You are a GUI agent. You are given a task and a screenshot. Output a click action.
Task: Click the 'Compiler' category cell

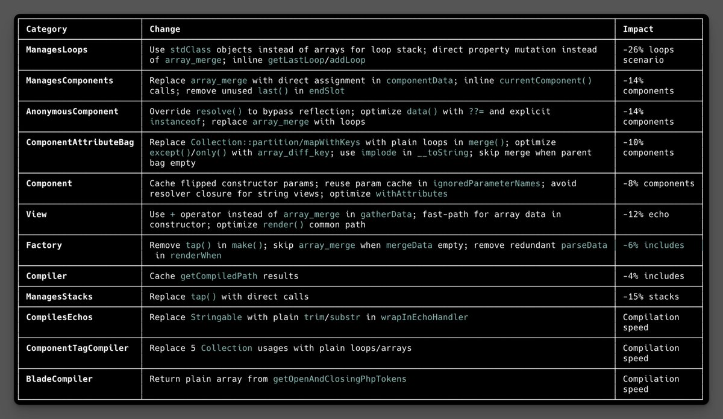click(46, 276)
